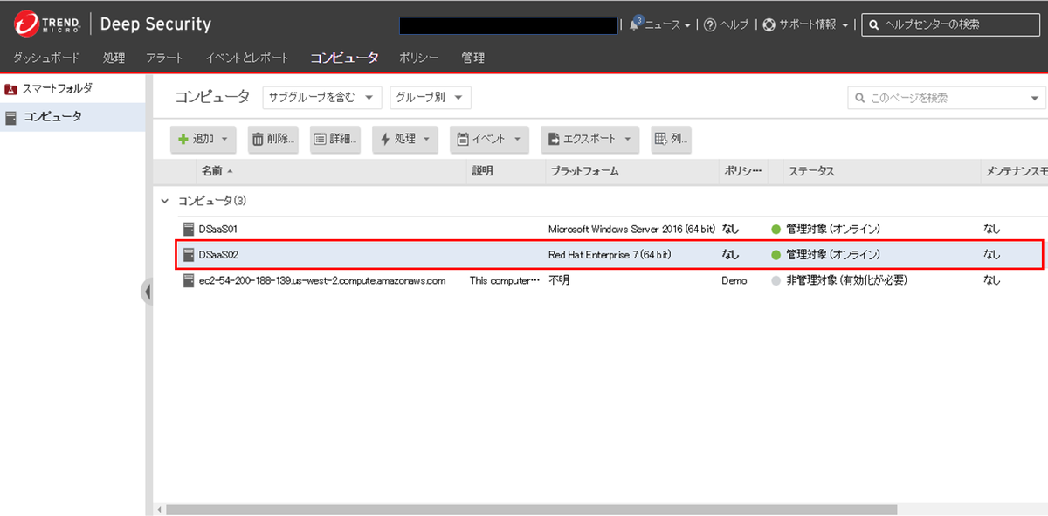The width and height of the screenshot is (1048, 516).
Task: Sort by the 説明 column header
Action: [483, 171]
